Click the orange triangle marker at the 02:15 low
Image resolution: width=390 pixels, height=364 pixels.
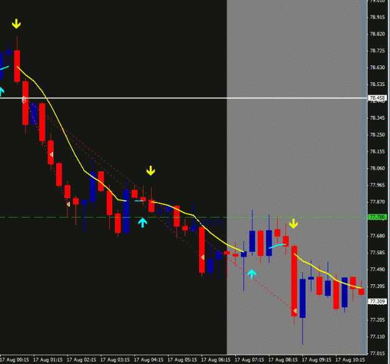69,204
